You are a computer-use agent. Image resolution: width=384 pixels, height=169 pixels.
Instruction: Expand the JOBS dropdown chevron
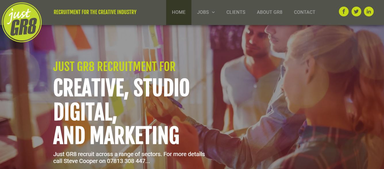(213, 12)
